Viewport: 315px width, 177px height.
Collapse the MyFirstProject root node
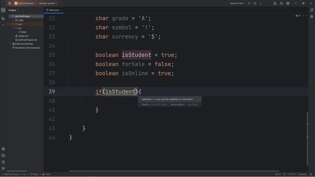[10, 16]
